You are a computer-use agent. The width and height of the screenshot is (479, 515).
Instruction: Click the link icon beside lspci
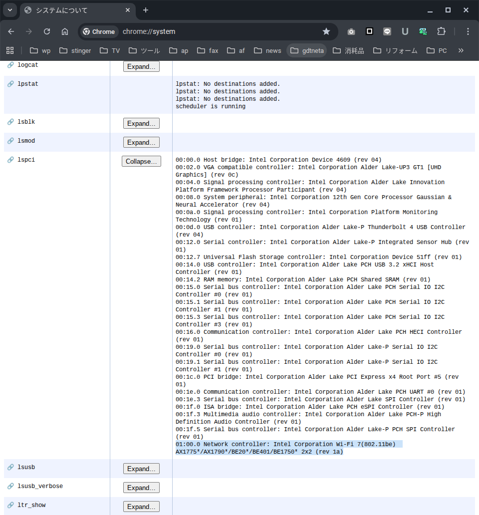pyautogui.click(x=10, y=160)
